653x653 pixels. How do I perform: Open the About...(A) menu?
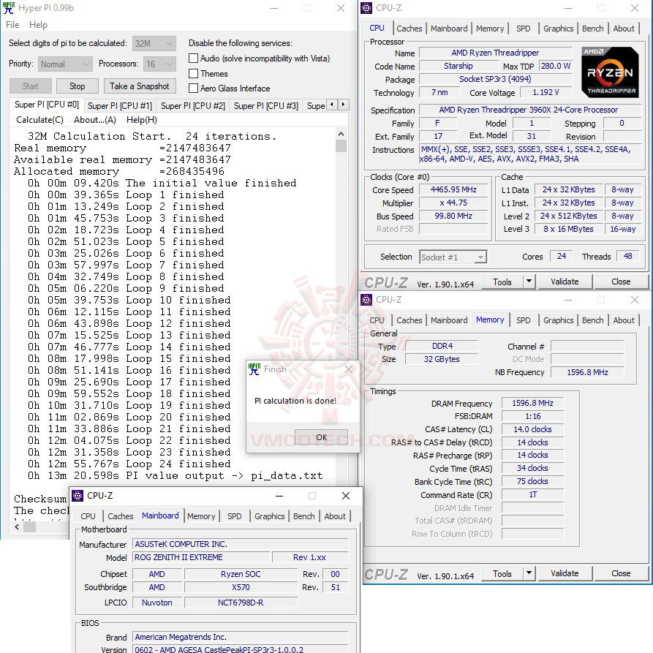[x=95, y=120]
